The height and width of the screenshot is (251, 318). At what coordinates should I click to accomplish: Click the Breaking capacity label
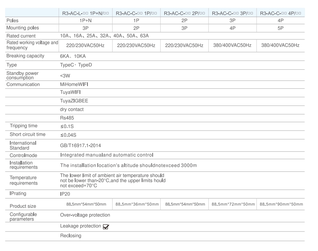click(25, 56)
